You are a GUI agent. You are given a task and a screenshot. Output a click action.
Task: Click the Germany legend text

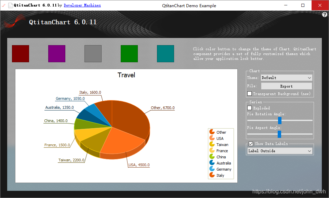tap(224, 169)
